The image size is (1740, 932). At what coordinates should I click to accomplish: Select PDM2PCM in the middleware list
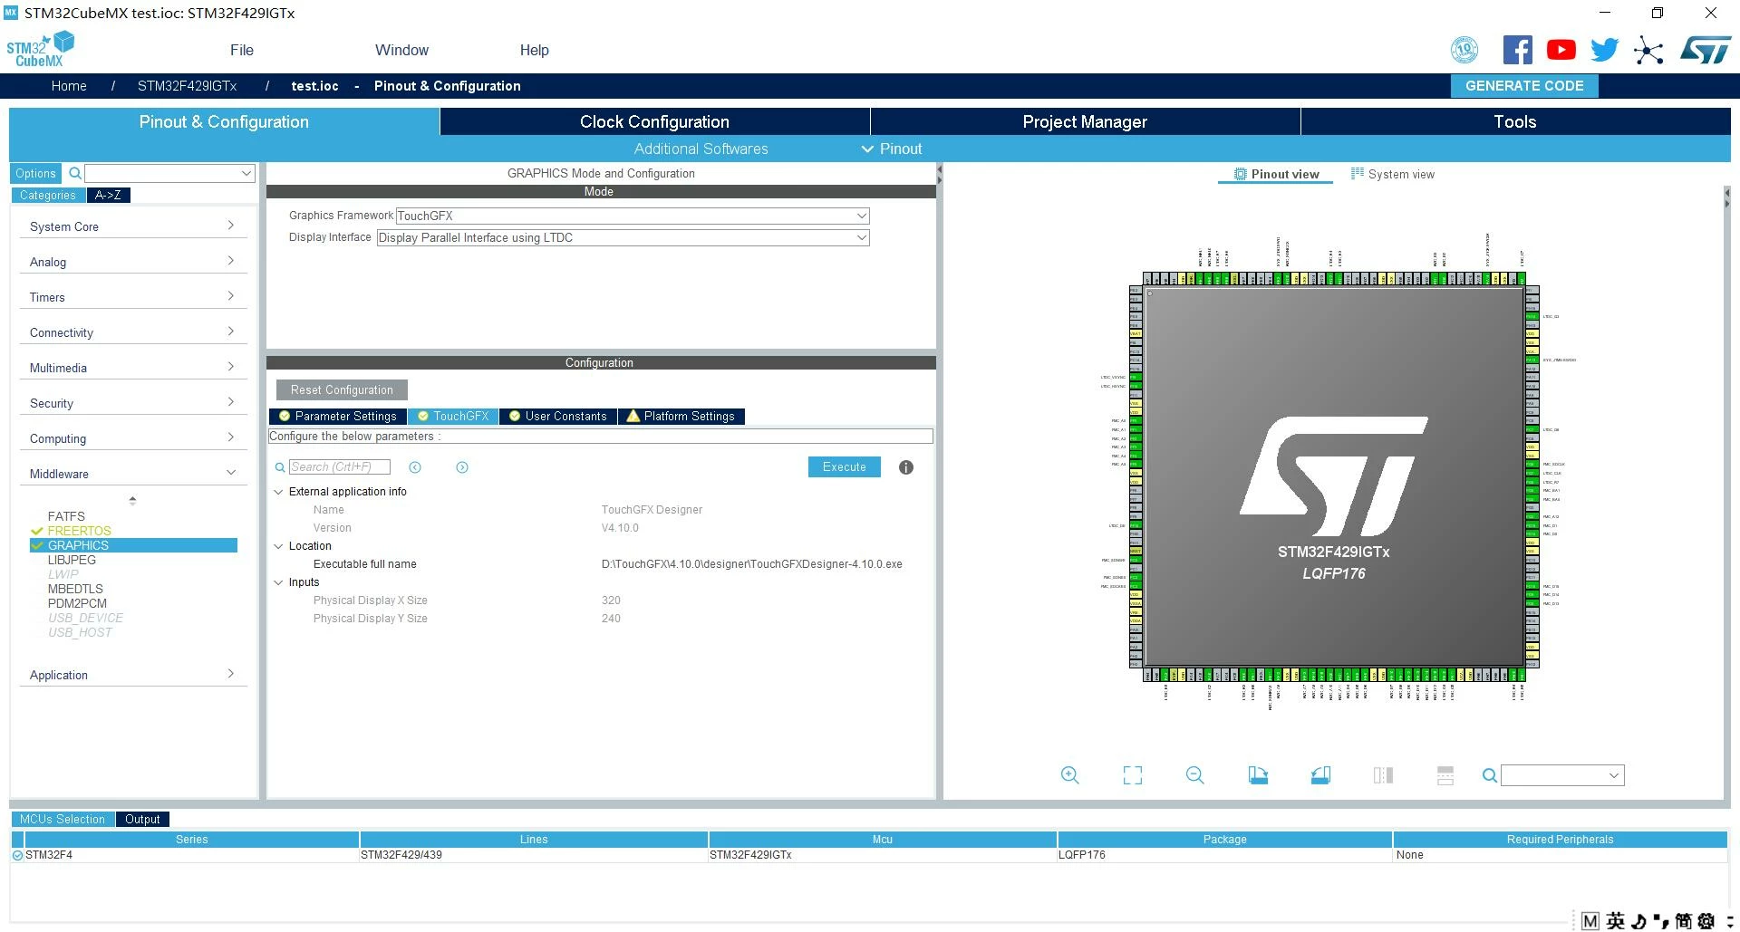point(77,603)
